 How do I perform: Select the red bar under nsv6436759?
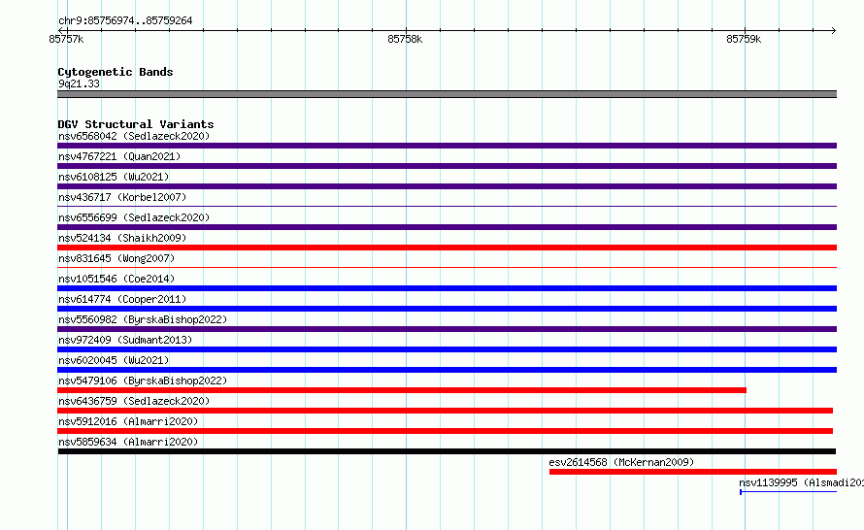[x=446, y=411]
